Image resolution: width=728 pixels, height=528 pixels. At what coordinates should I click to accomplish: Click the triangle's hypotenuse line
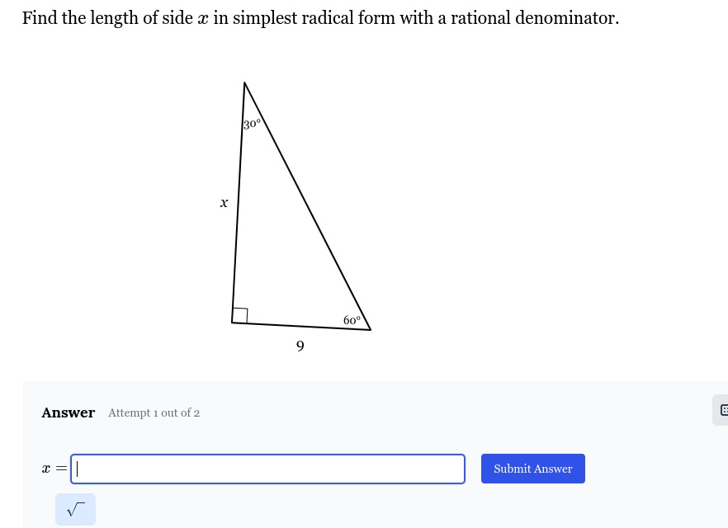tap(307, 206)
